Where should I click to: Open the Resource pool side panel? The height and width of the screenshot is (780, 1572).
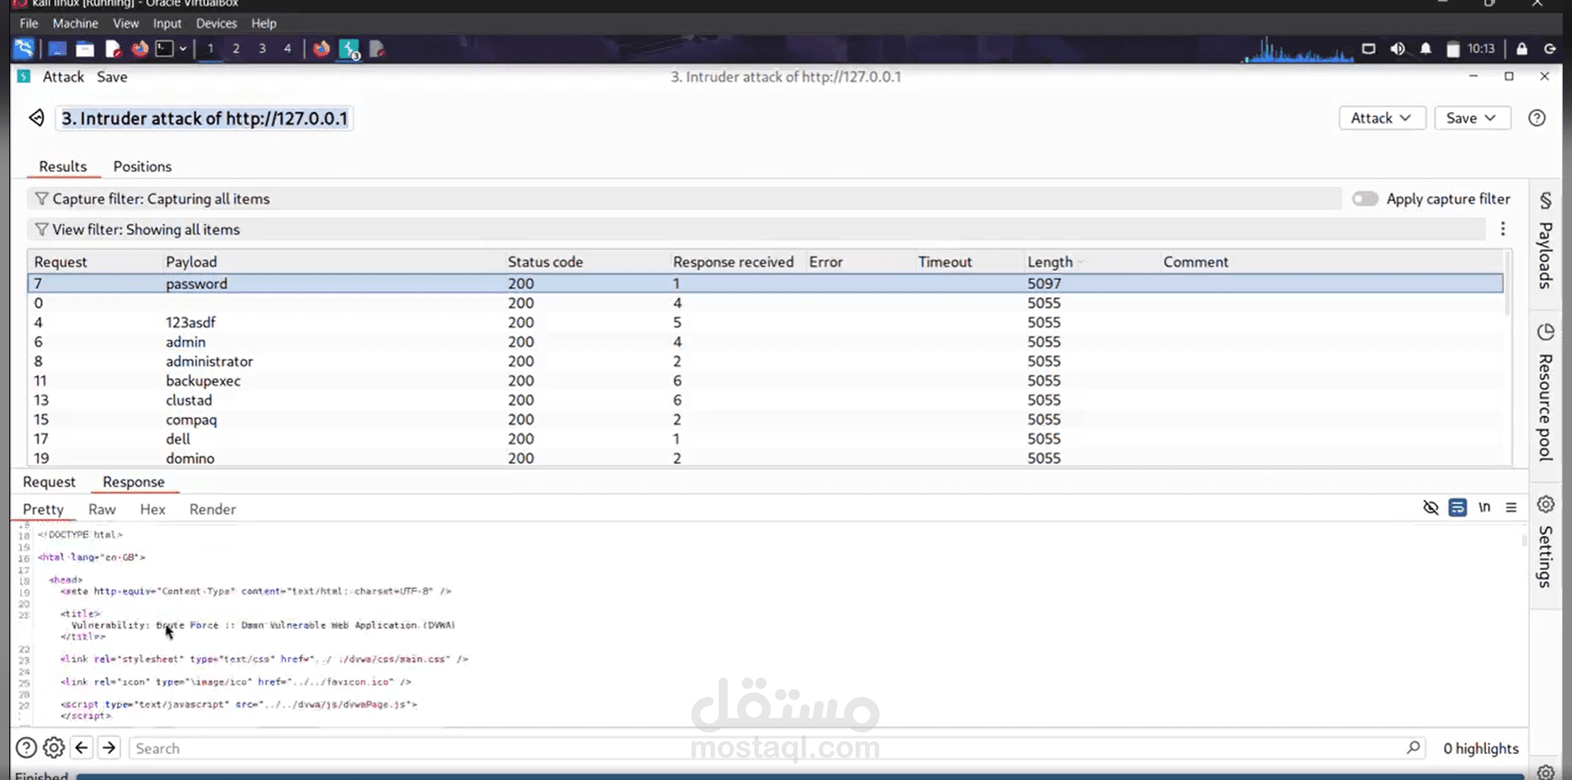click(x=1546, y=392)
